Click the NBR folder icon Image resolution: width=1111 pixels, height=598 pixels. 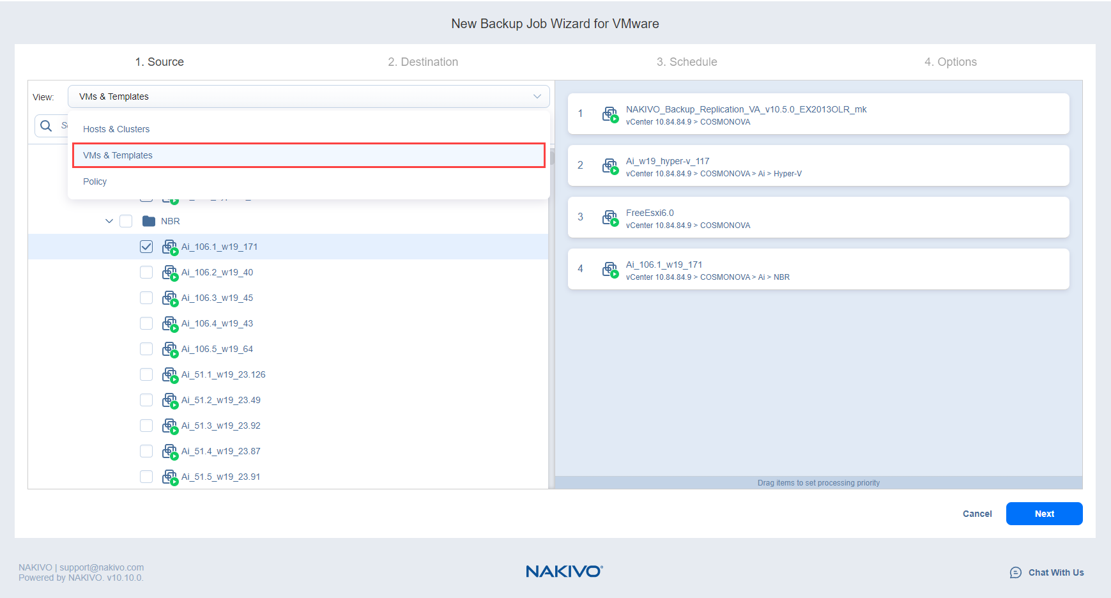[x=149, y=221]
